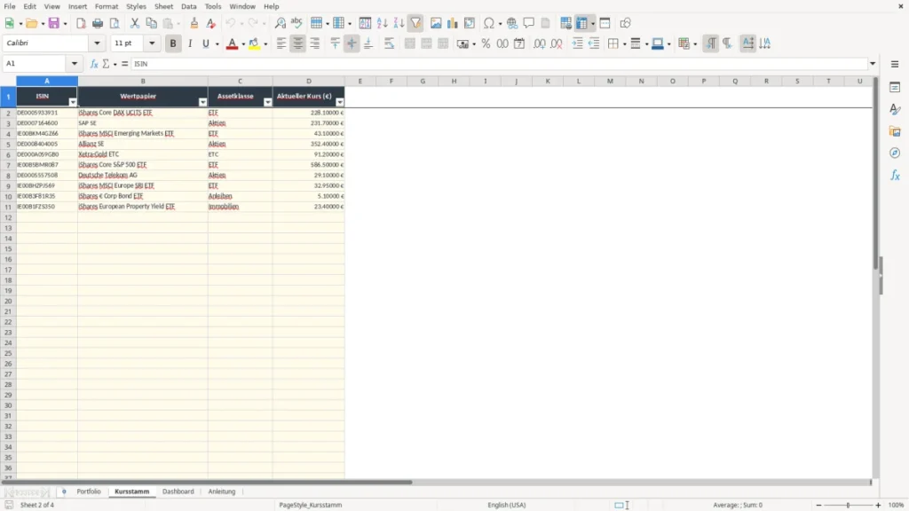Insert Hyperlink icon

pos(512,23)
